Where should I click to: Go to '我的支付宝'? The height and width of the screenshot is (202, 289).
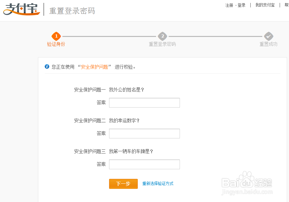[x=265, y=5]
